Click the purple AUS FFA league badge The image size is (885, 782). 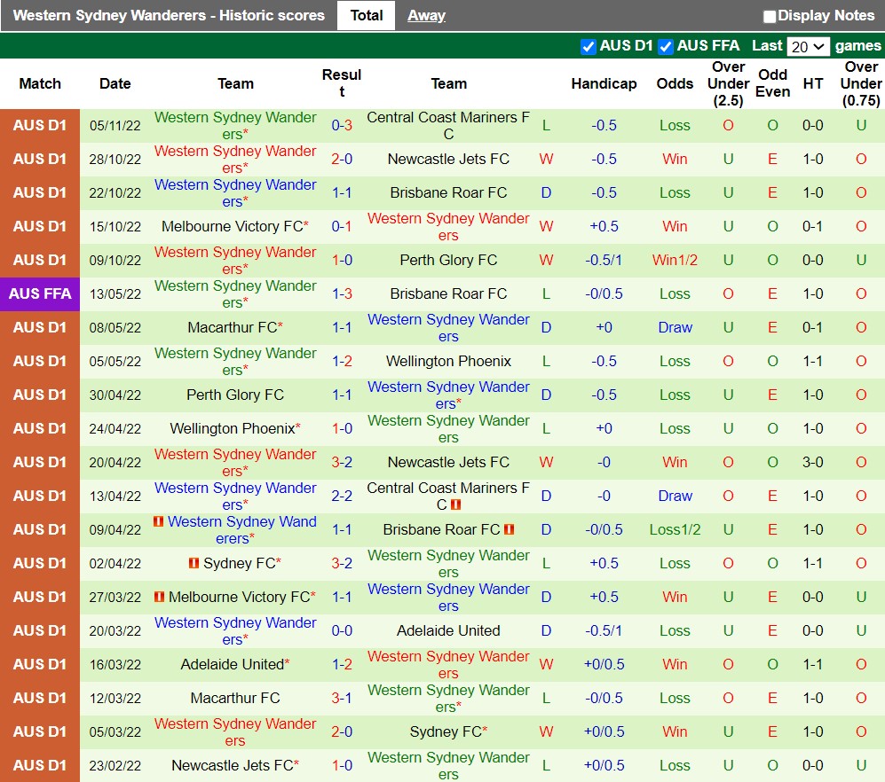click(40, 293)
